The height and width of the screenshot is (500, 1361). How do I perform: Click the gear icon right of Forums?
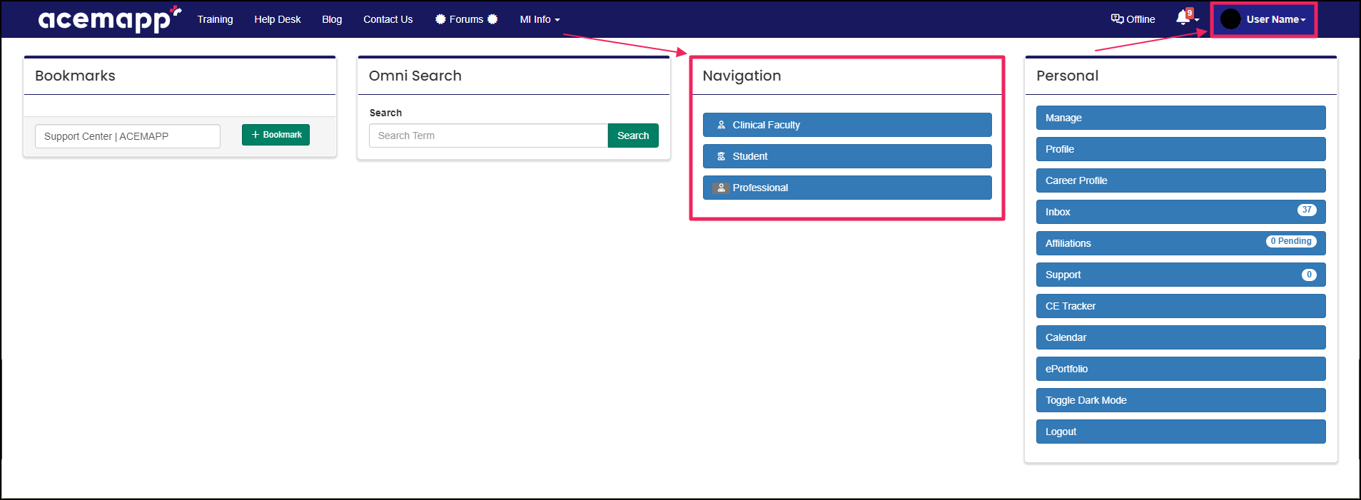point(492,19)
